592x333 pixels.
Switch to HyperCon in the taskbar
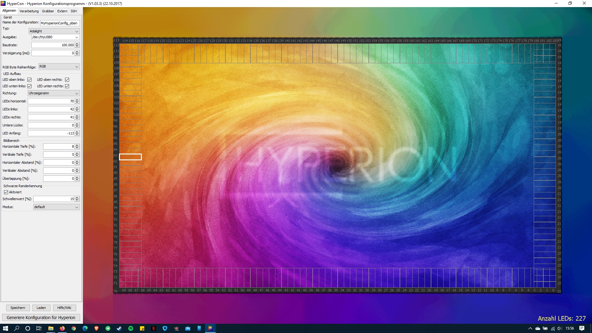(210, 328)
